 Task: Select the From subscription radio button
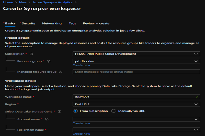[x=75, y=111]
